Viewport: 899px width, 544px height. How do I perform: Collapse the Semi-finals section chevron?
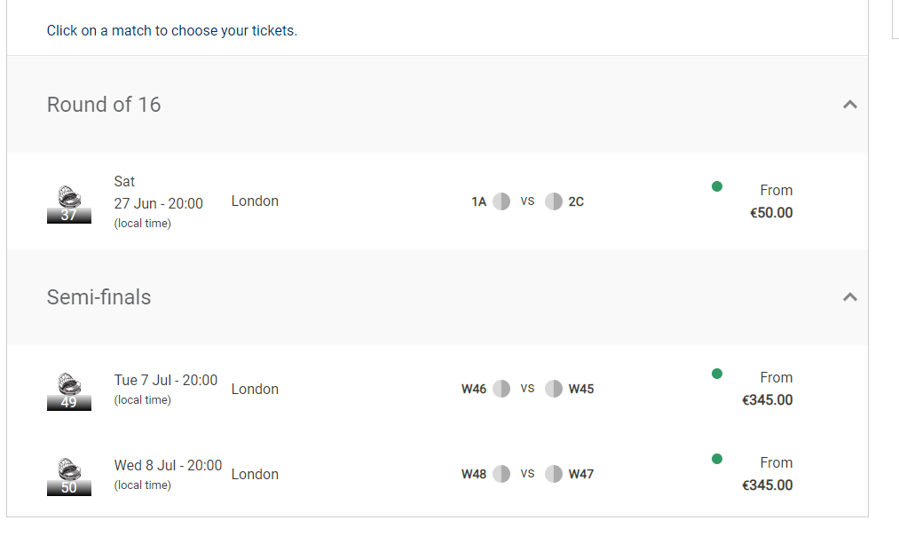tap(849, 297)
